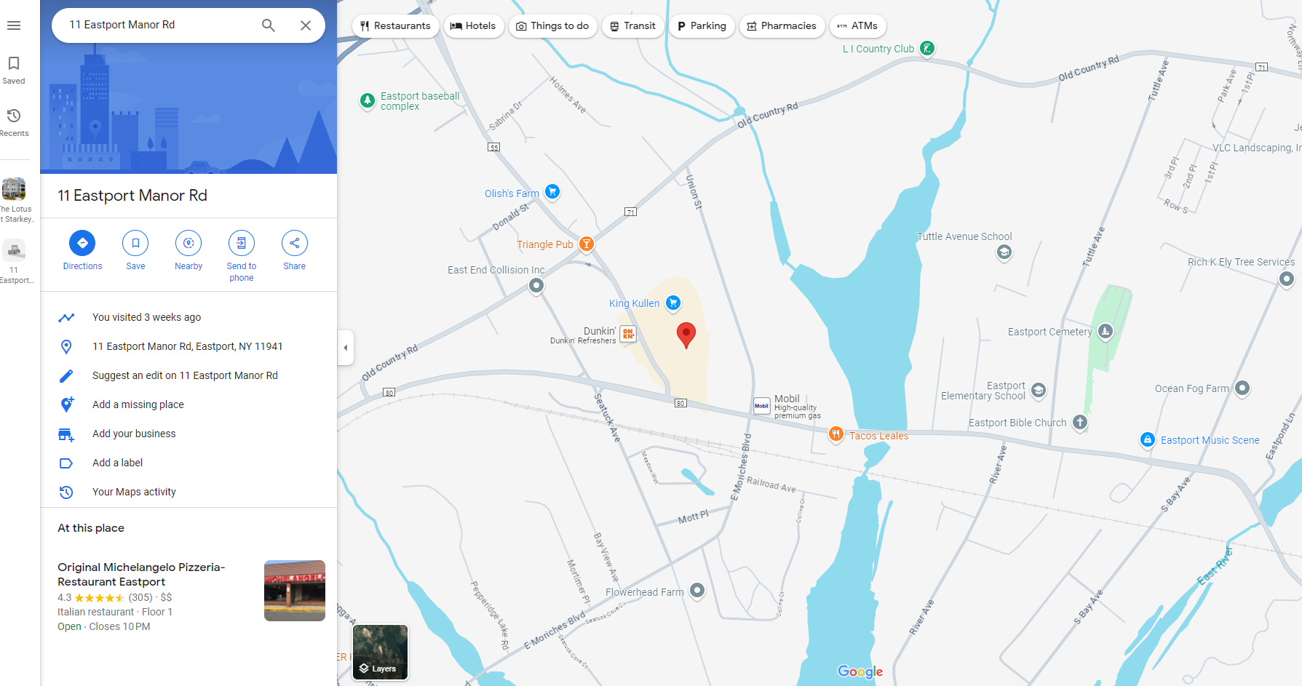Screen dimensions: 1302x686
Task: Click the search magnifier icon
Action: [x=268, y=25]
